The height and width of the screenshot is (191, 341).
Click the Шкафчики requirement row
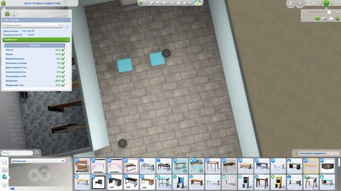coord(35,81)
